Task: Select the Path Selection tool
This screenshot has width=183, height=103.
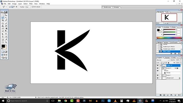Action: tap(3, 34)
